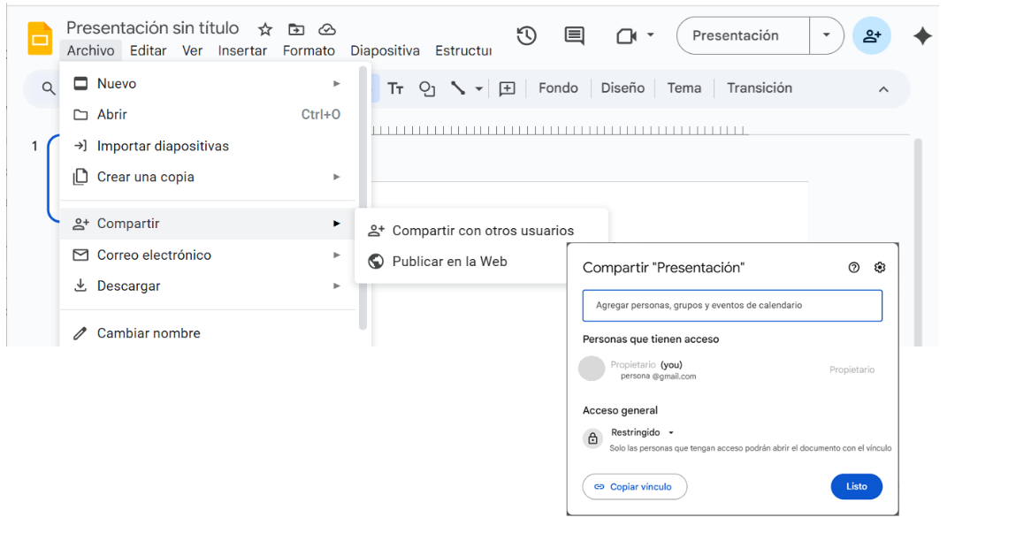Open the Insertar menu
This screenshot has width=1016, height=533.
click(x=242, y=50)
